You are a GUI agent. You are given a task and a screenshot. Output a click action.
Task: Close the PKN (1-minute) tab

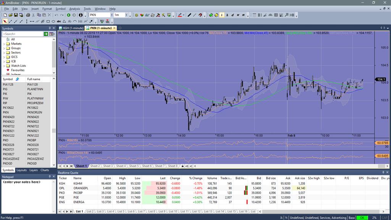click(114, 28)
